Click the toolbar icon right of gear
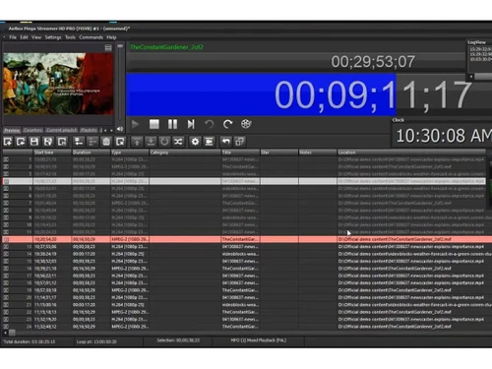The height and width of the screenshot is (369, 492). pos(209,142)
